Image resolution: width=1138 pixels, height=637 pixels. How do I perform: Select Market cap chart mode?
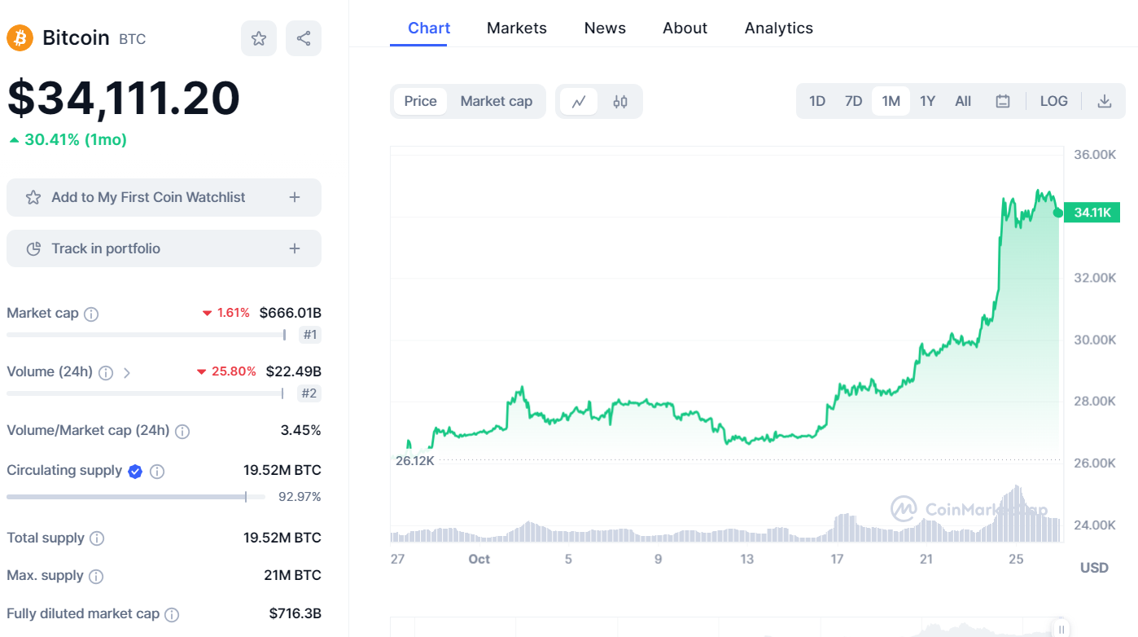click(x=497, y=102)
